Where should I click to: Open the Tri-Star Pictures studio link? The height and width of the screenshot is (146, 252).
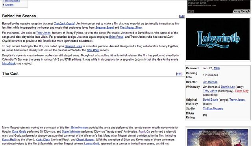click(x=213, y=109)
